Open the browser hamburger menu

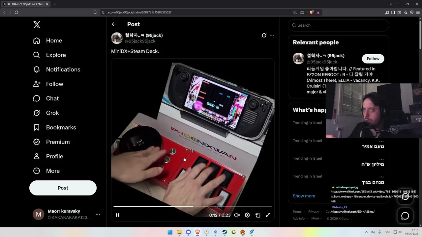click(418, 12)
